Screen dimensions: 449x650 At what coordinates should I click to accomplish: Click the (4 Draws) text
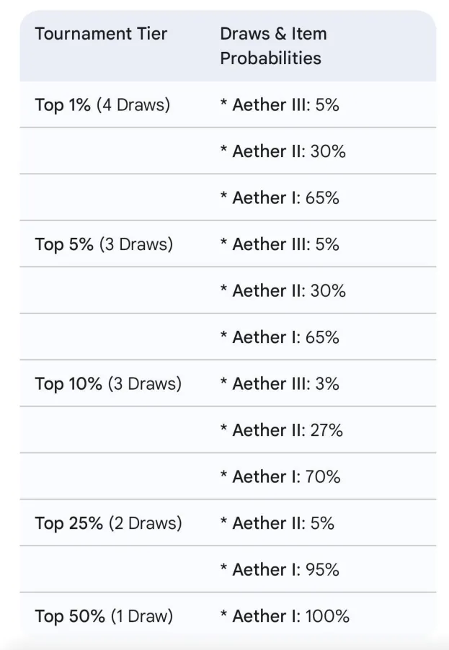pos(133,104)
